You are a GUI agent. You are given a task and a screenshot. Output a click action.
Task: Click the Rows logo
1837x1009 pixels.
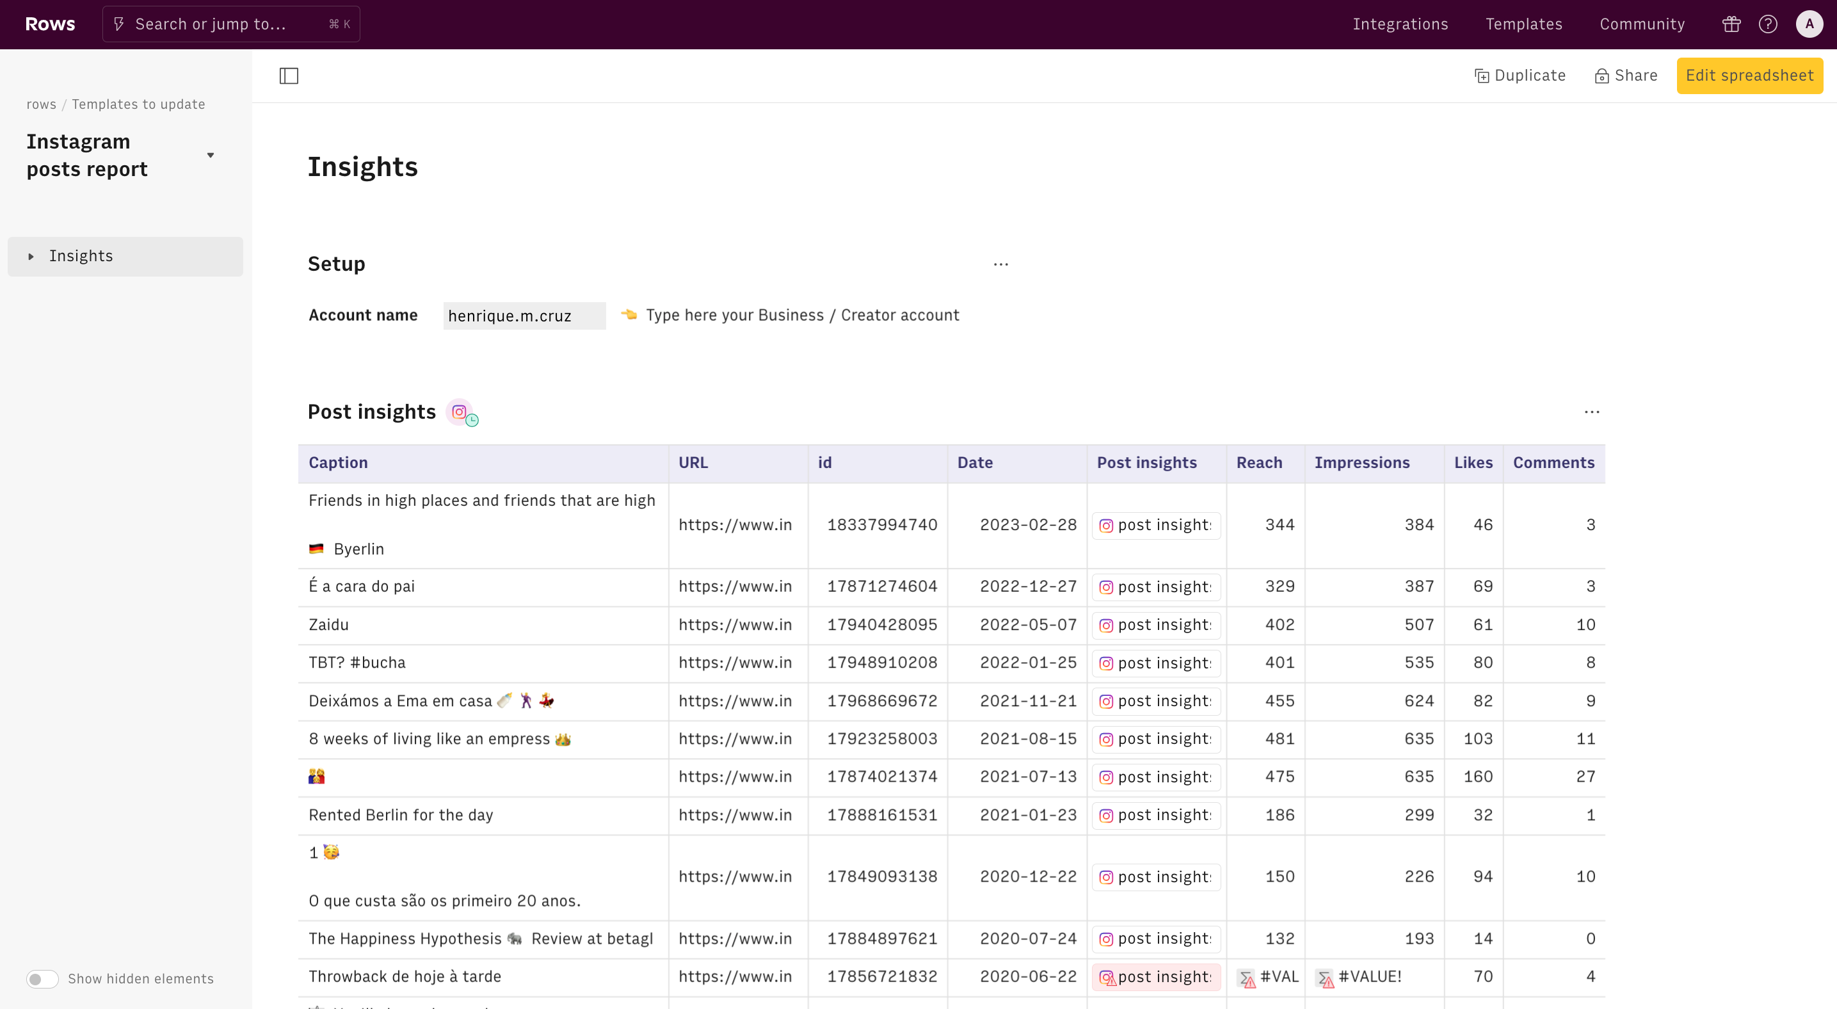(x=50, y=24)
